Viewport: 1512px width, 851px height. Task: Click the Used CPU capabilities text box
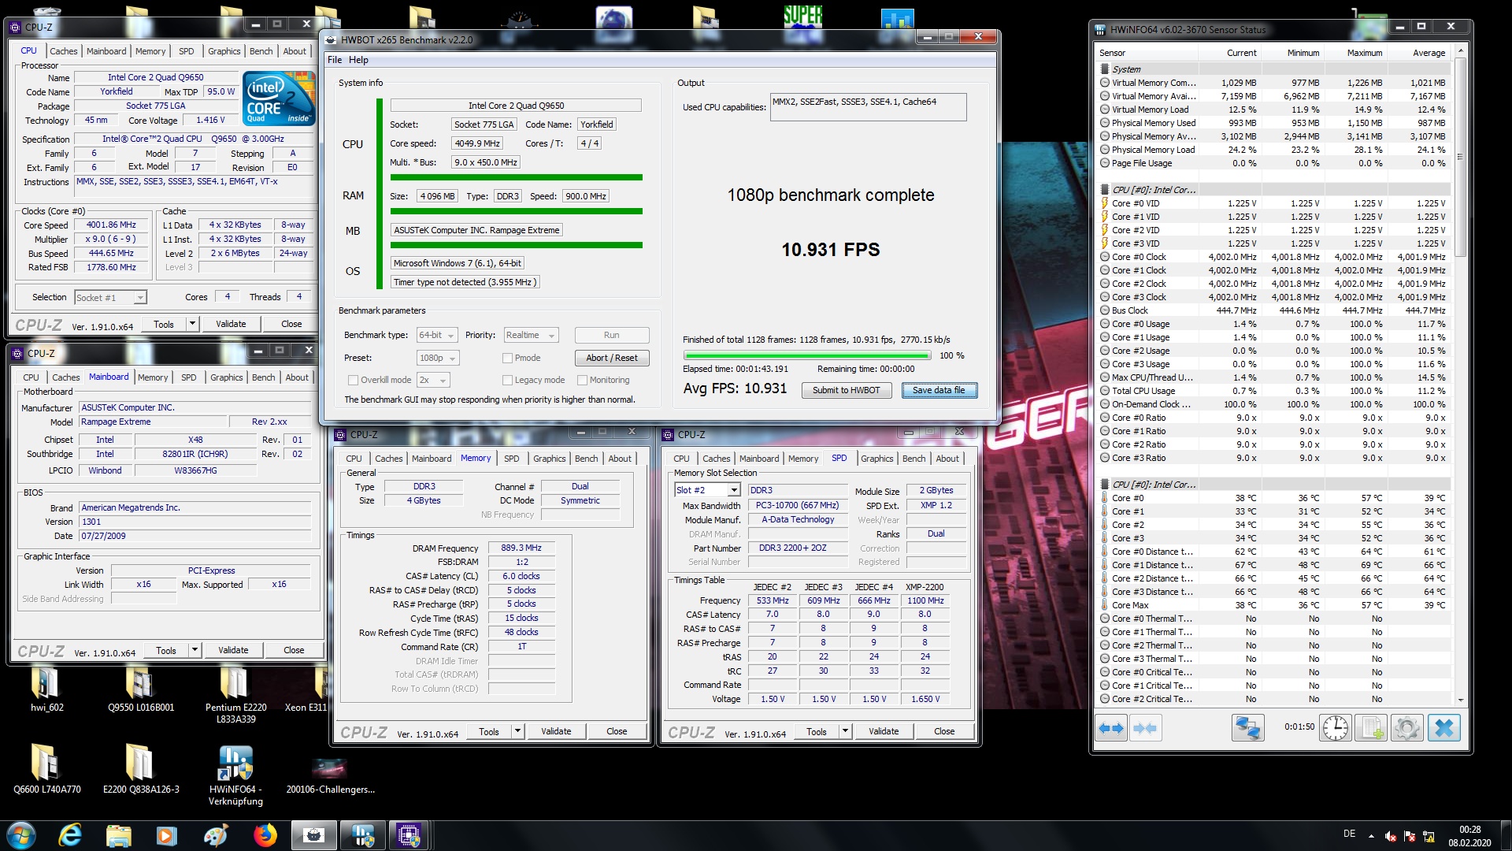868,107
